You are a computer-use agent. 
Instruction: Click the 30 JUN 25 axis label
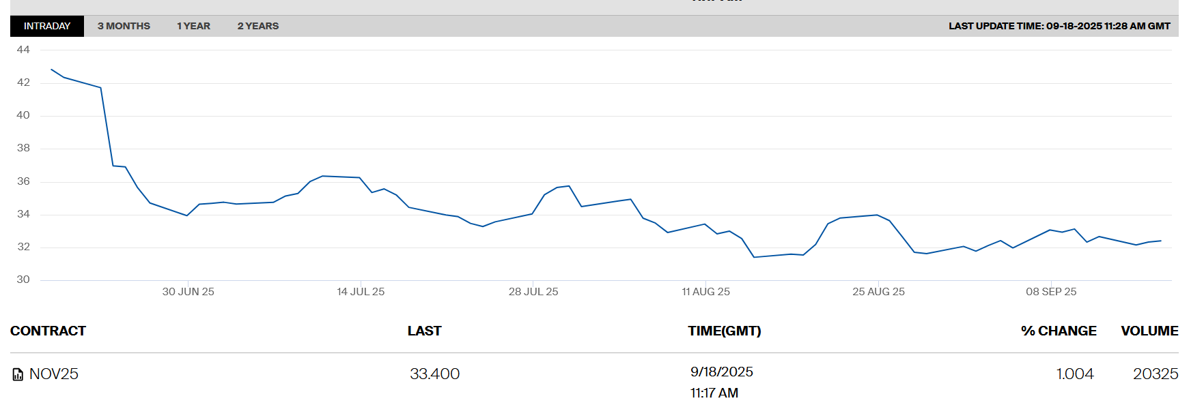point(188,292)
